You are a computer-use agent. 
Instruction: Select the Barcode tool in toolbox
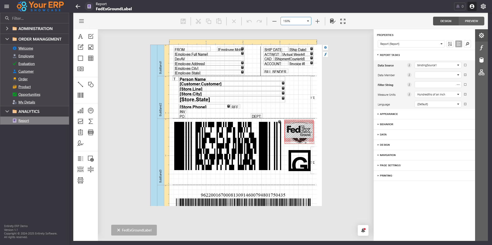click(80, 95)
